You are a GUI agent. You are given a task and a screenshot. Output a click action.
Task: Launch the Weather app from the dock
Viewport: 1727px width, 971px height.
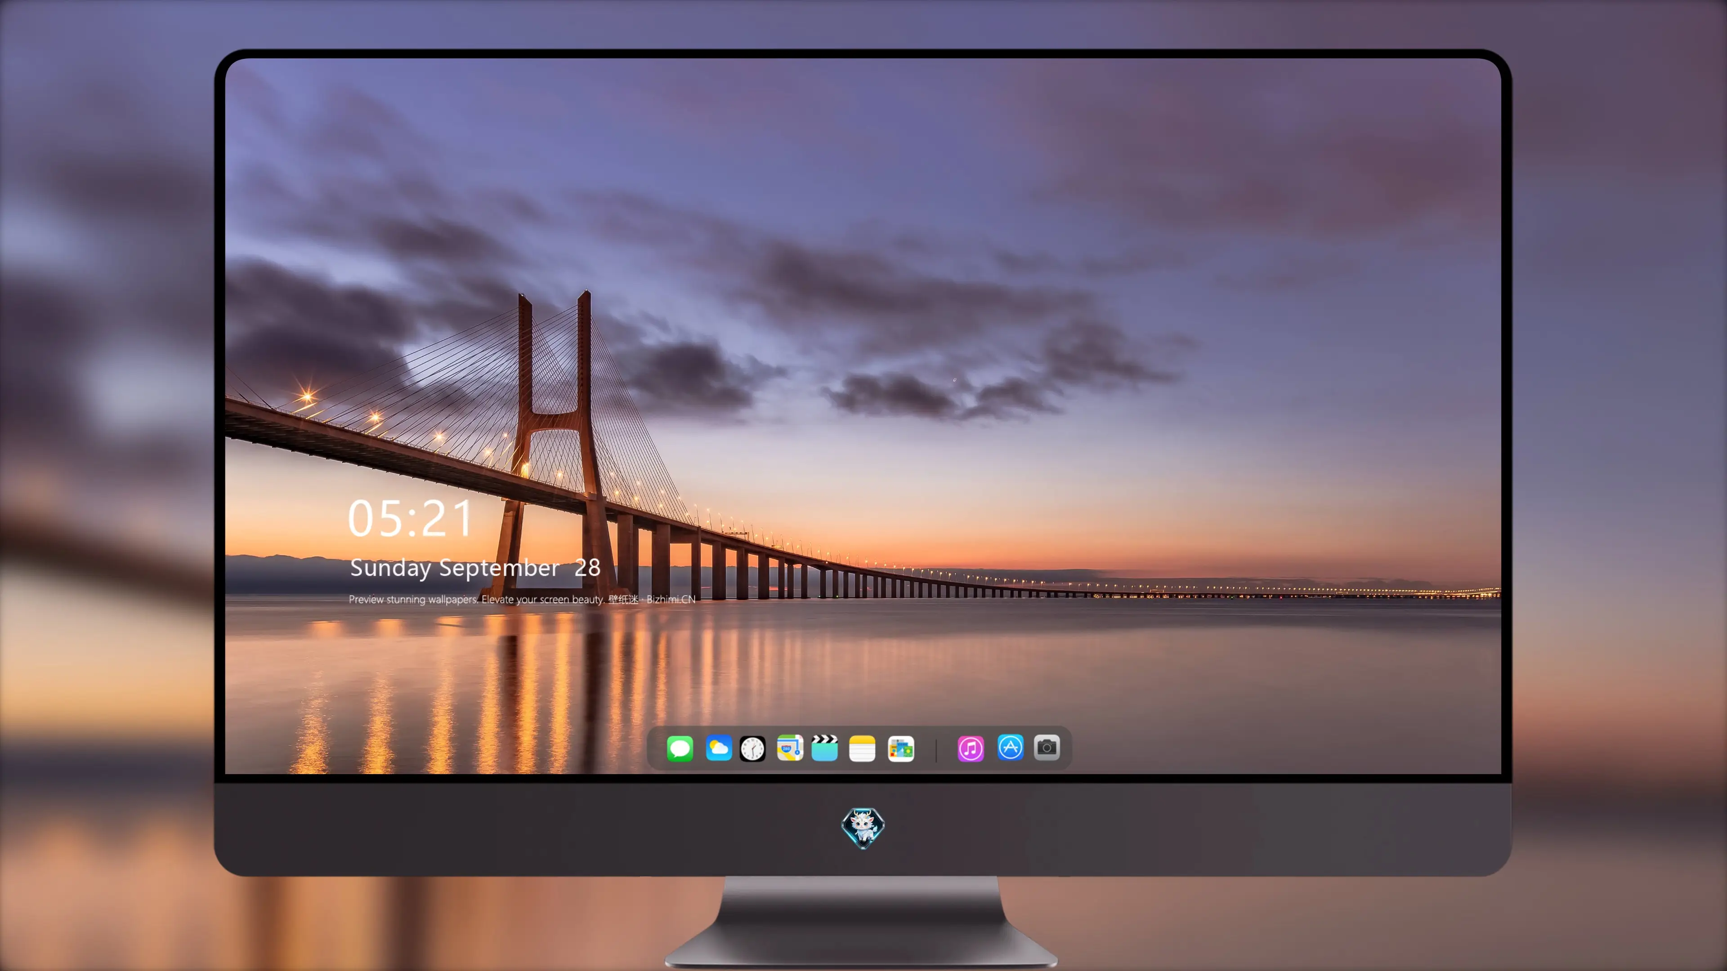tap(718, 748)
